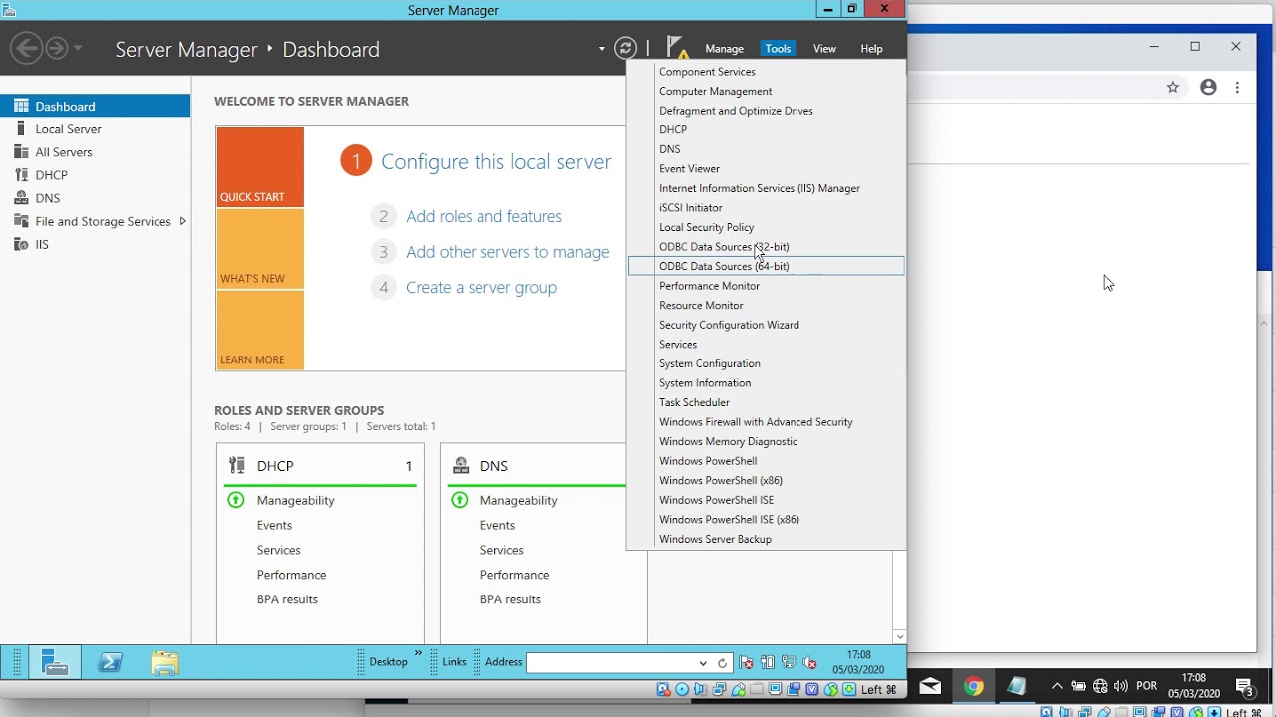The width and height of the screenshot is (1276, 717).
Task: Click the IIS icon in the sidebar
Action: pos(21,244)
